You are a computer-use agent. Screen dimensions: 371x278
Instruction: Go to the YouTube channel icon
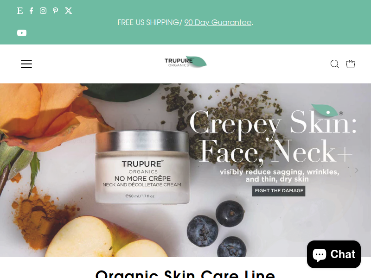(x=22, y=33)
